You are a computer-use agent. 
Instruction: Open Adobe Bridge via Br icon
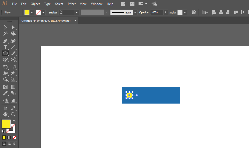coord(123,4)
